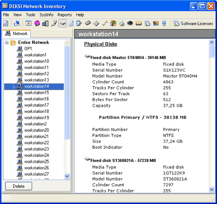
Task: Select workstation19 in the tree
Action: (x=36, y=118)
